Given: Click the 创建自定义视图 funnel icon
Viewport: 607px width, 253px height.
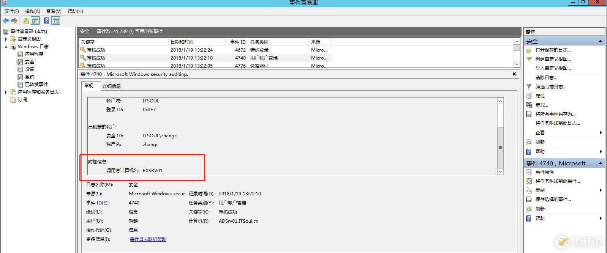Looking at the screenshot, I should tap(529, 59).
